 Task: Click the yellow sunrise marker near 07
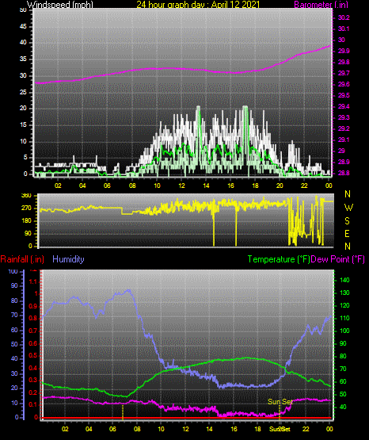point(123,412)
